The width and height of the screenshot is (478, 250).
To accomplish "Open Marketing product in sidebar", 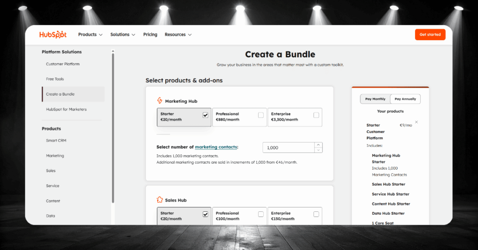I will click(x=55, y=156).
